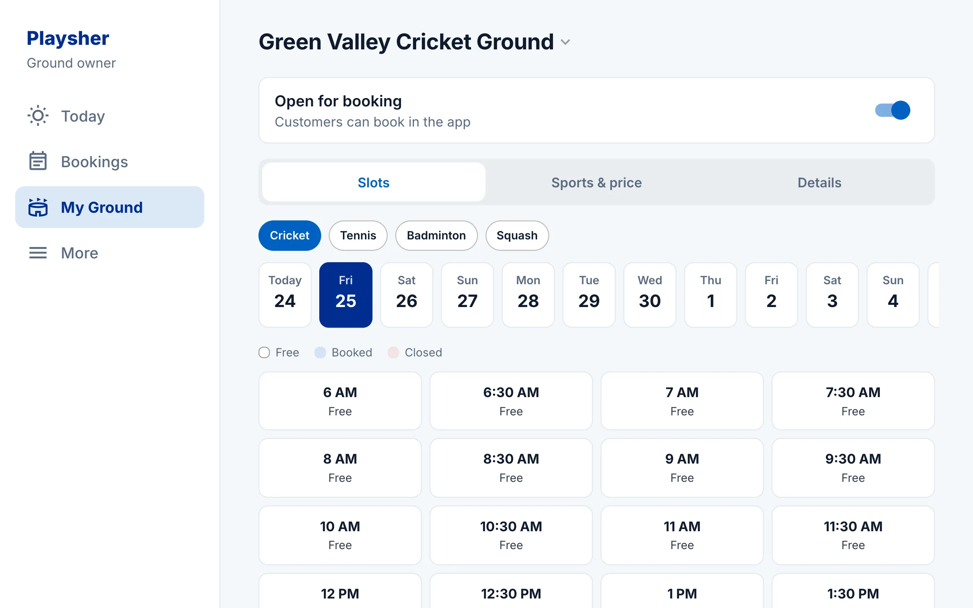Pick the Sun 4 date card
Viewport: 973px width, 608px height.
893,295
